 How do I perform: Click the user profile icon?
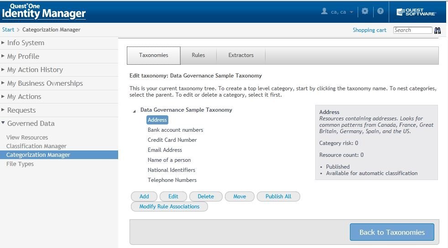[x=324, y=11]
